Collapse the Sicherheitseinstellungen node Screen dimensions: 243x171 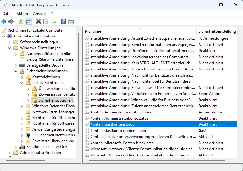tap(16, 71)
